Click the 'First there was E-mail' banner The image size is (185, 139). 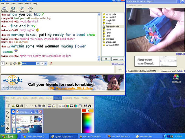pos(156,61)
